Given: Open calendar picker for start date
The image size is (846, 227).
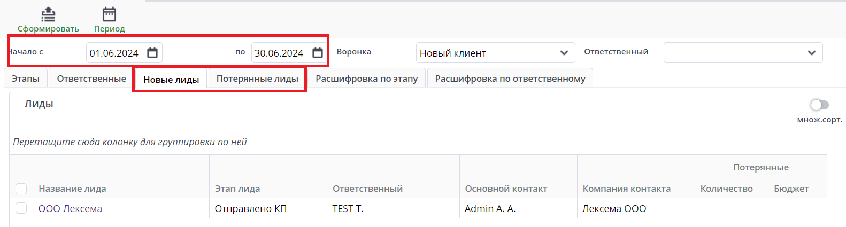Looking at the screenshot, I should tap(152, 53).
